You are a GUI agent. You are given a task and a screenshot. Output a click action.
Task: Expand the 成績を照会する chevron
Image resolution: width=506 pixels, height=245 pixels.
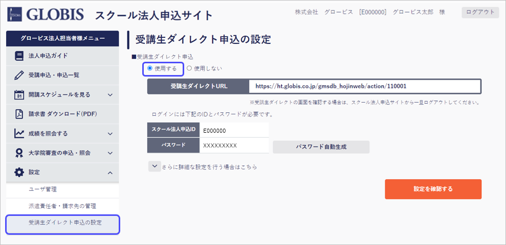(x=110, y=134)
